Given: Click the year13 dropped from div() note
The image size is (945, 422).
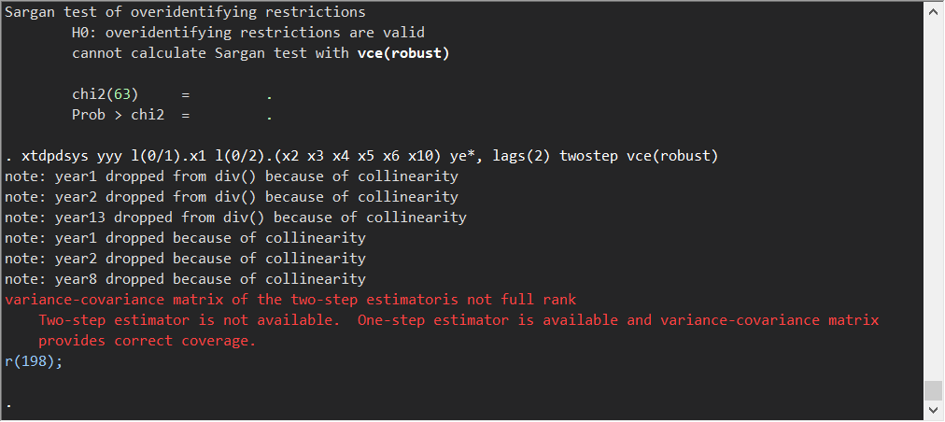Looking at the screenshot, I should point(235,218).
